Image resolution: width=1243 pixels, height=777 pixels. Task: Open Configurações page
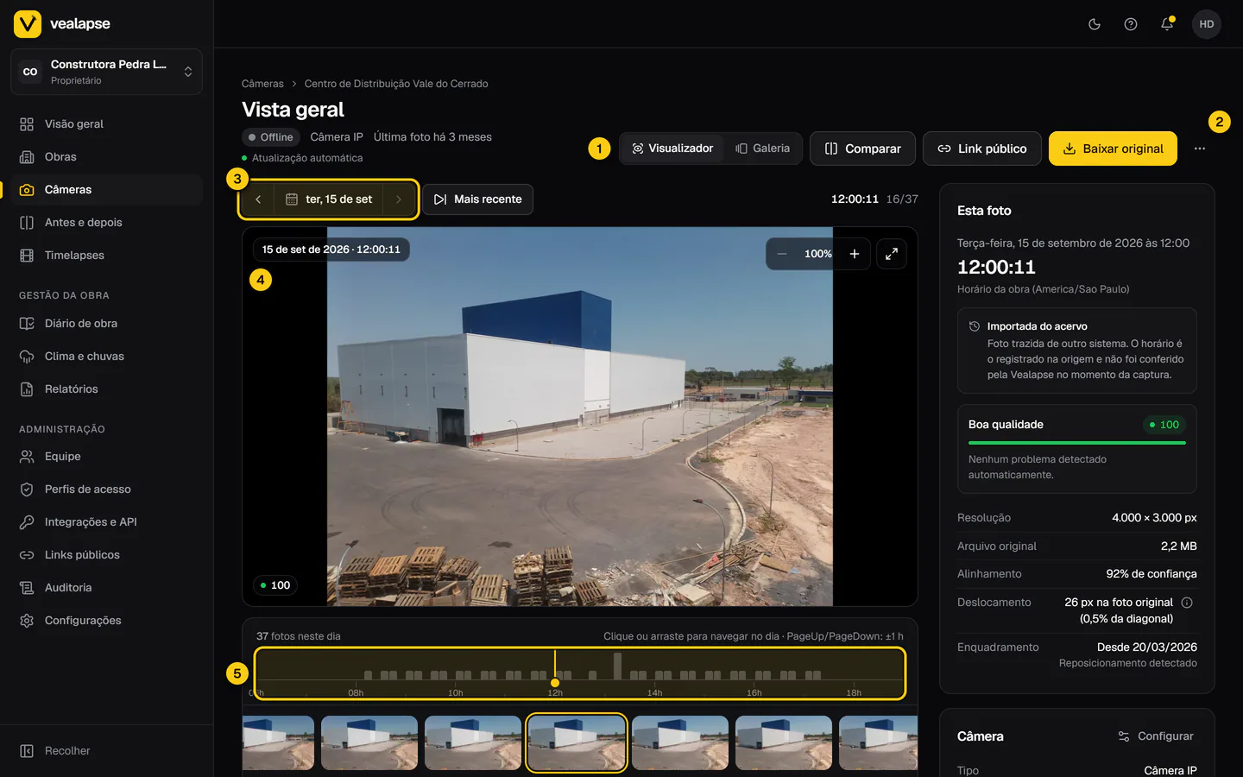[107, 621]
